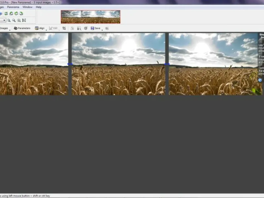Expand the Save button dropdown arrow
Viewport: 264px width, 198px height.
click(102, 30)
